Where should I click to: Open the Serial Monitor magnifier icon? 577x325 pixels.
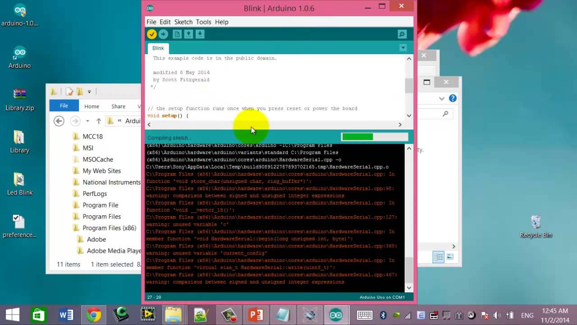tap(402, 34)
